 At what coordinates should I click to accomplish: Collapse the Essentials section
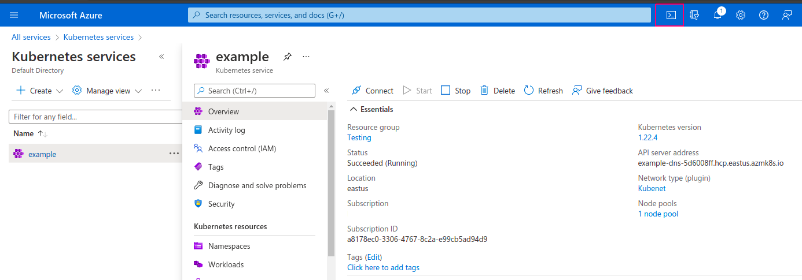[353, 109]
